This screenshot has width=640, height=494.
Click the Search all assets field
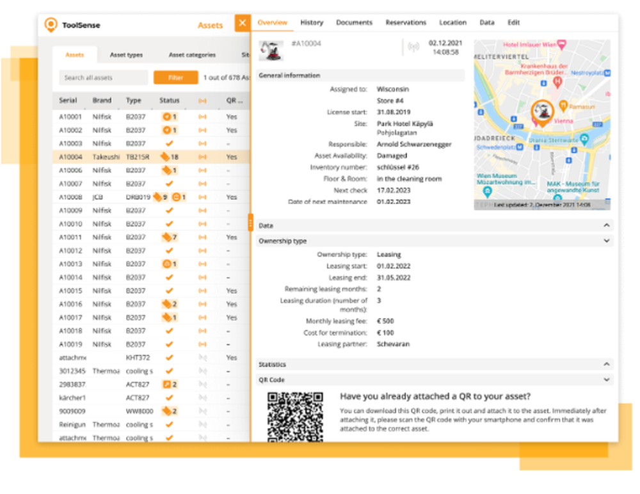[103, 77]
